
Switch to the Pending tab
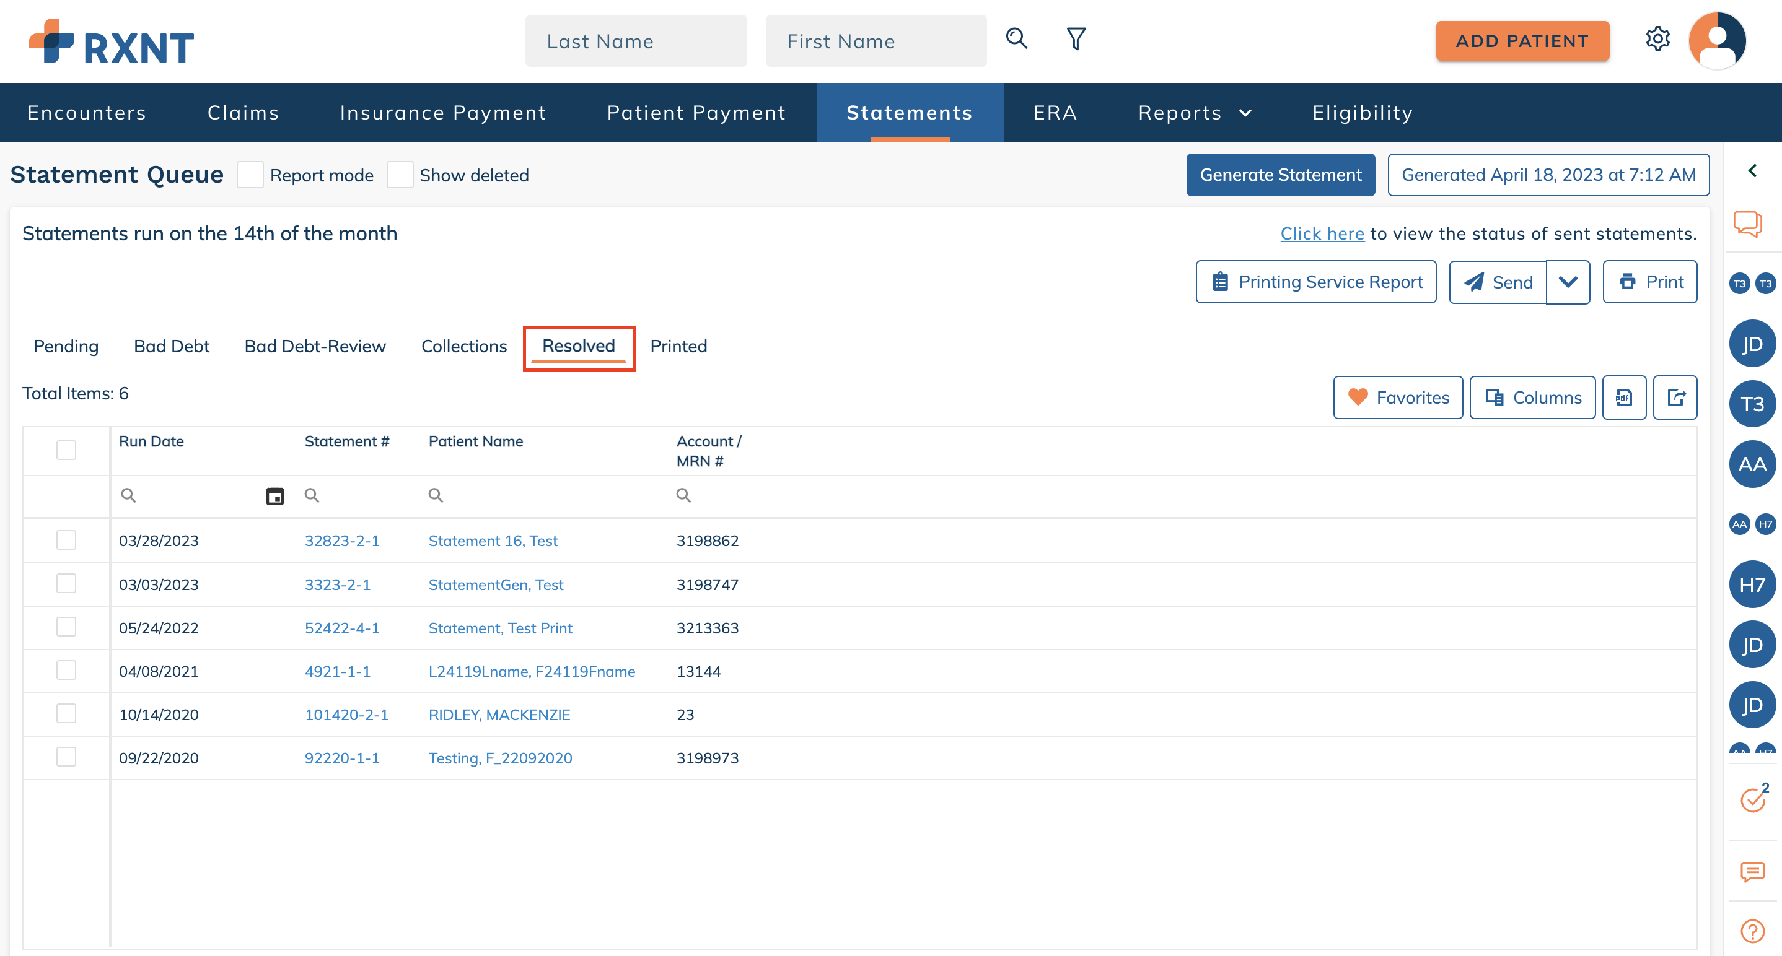pos(66,346)
